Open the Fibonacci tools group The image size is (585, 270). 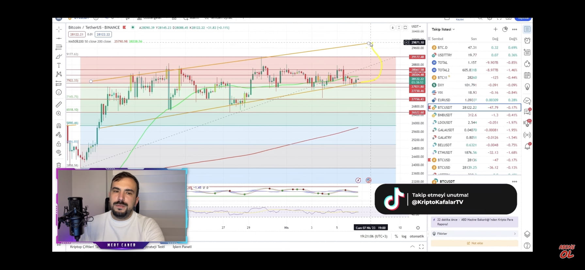(59, 47)
